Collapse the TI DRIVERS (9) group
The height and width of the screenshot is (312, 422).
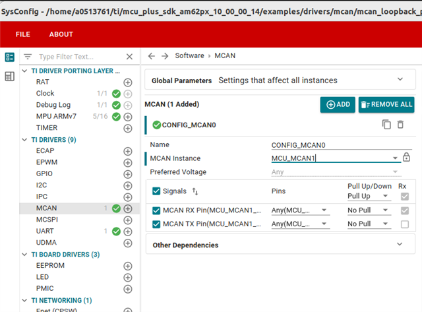pos(24,140)
